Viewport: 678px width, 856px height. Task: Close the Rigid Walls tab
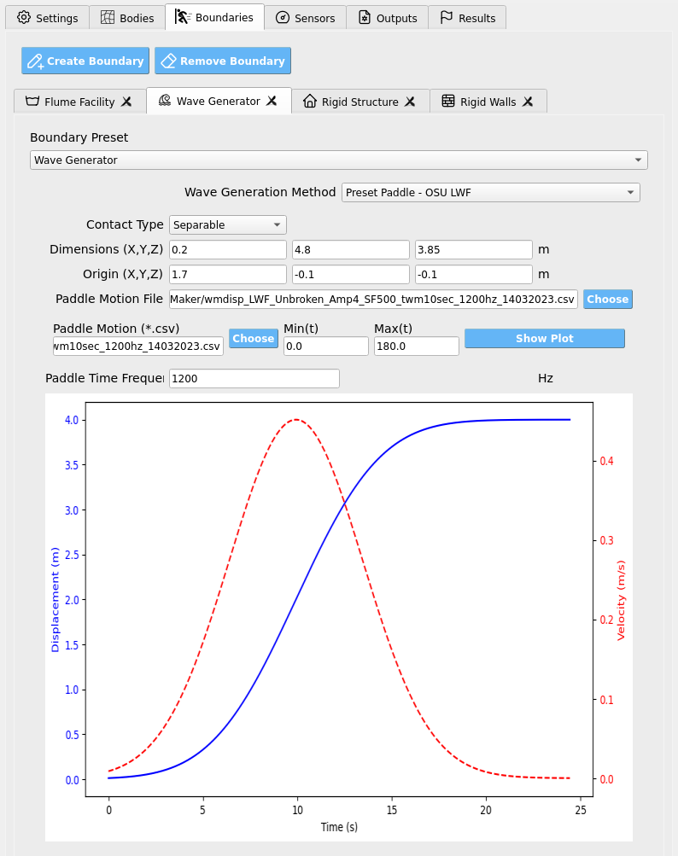(x=527, y=102)
